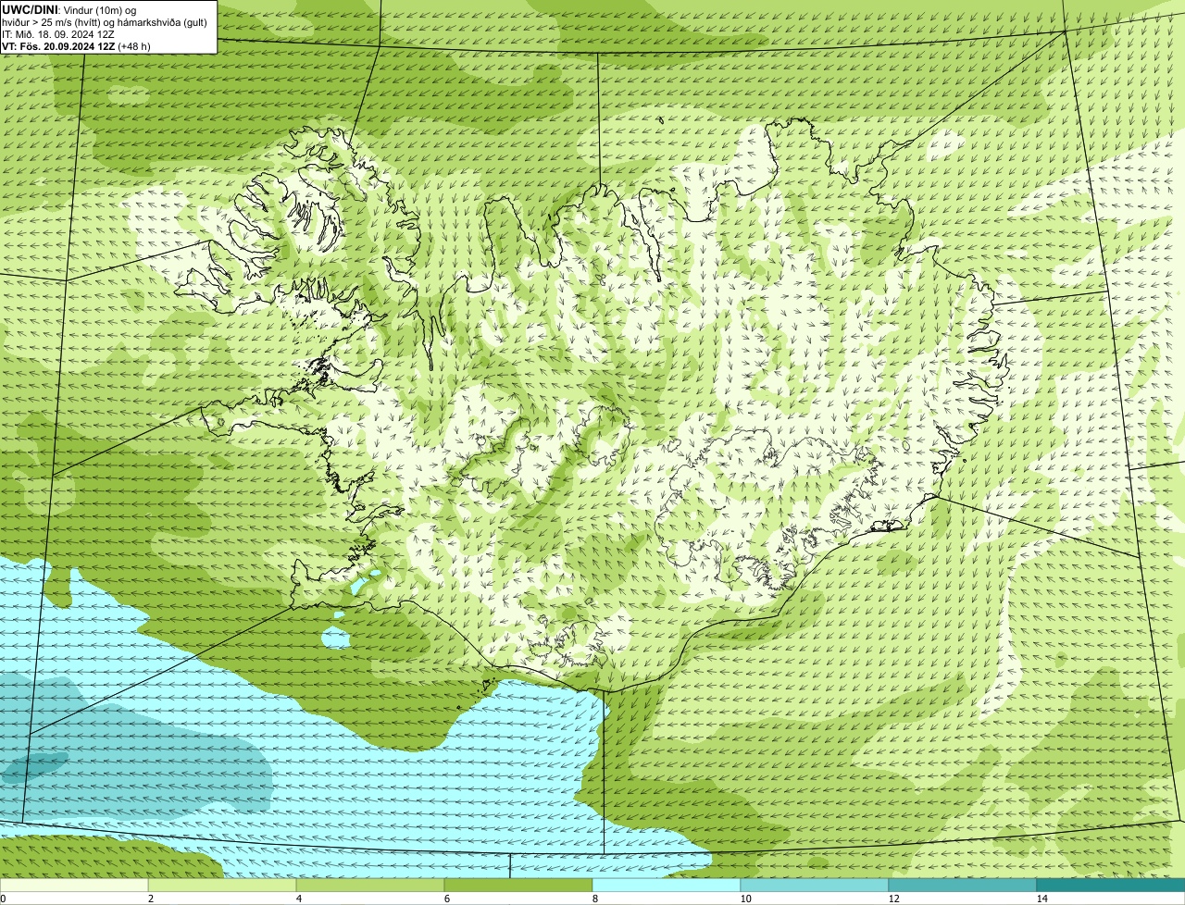
Task: Click the teal 12–14 m/s legend swatch
Action: (x=963, y=885)
